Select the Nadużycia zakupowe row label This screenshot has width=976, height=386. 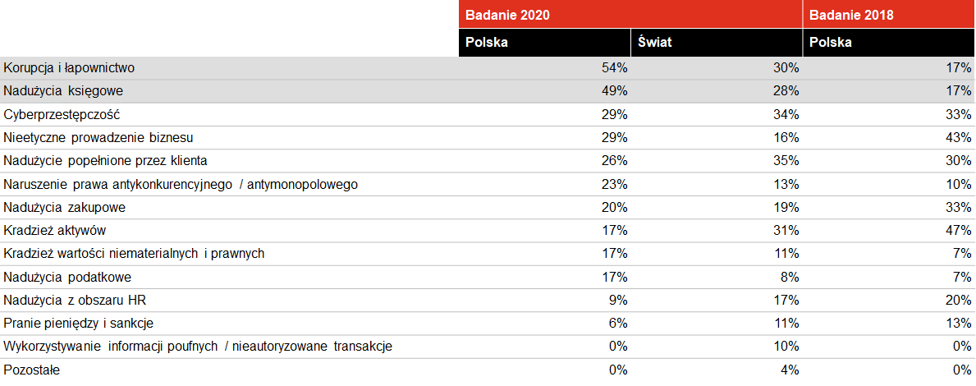(x=66, y=207)
